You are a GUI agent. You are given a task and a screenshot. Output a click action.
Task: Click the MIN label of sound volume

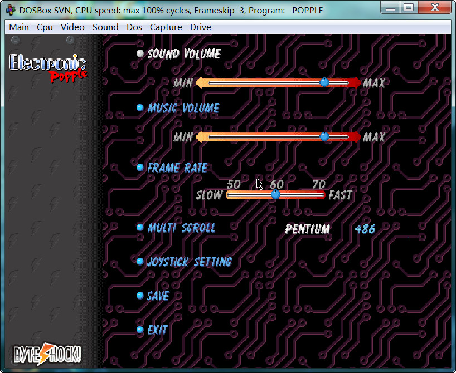click(183, 83)
